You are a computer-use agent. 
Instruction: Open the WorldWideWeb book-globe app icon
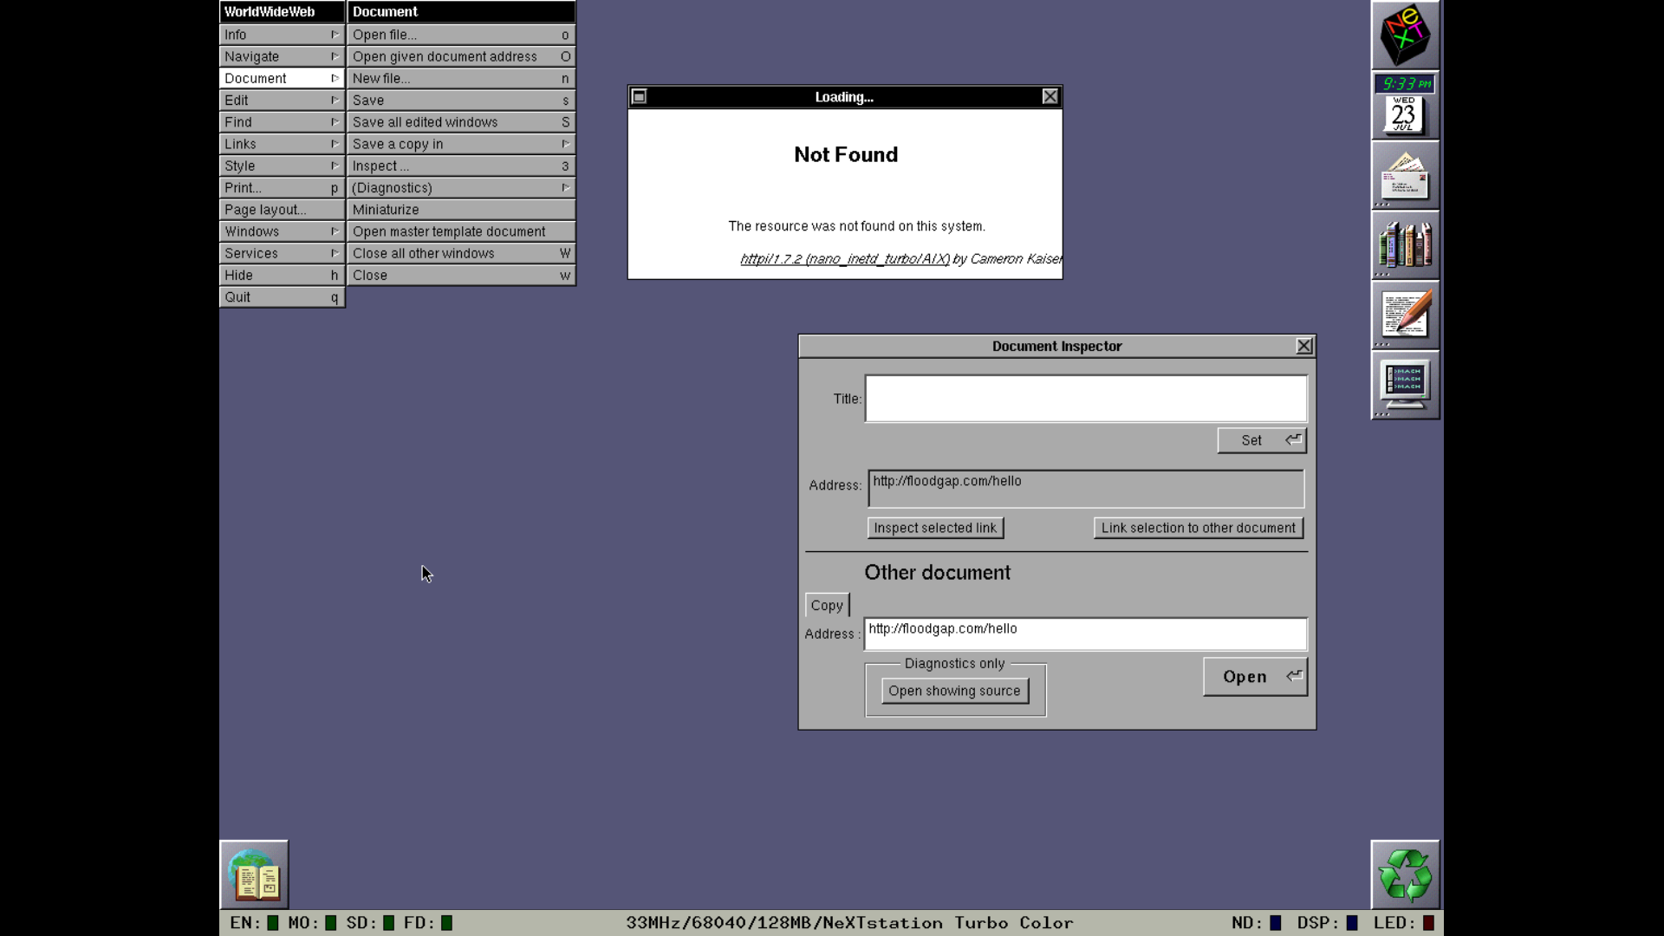(254, 874)
